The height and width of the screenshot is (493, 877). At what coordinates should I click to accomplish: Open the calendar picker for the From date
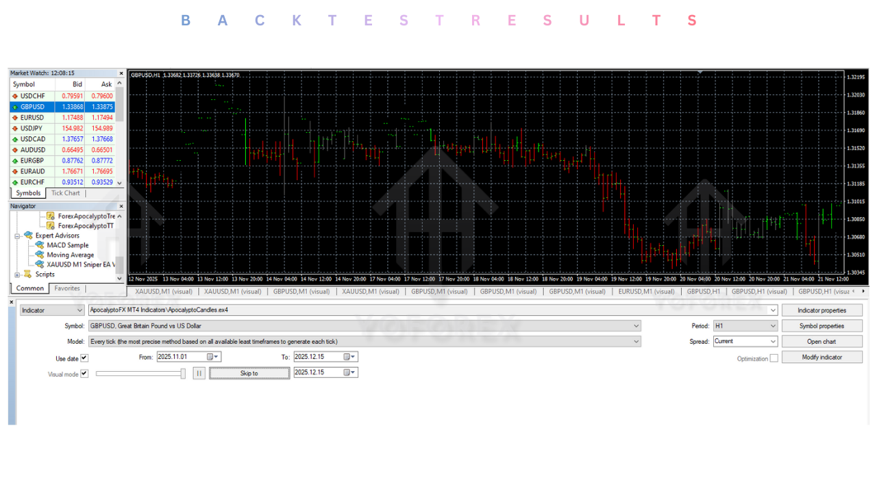tap(213, 357)
